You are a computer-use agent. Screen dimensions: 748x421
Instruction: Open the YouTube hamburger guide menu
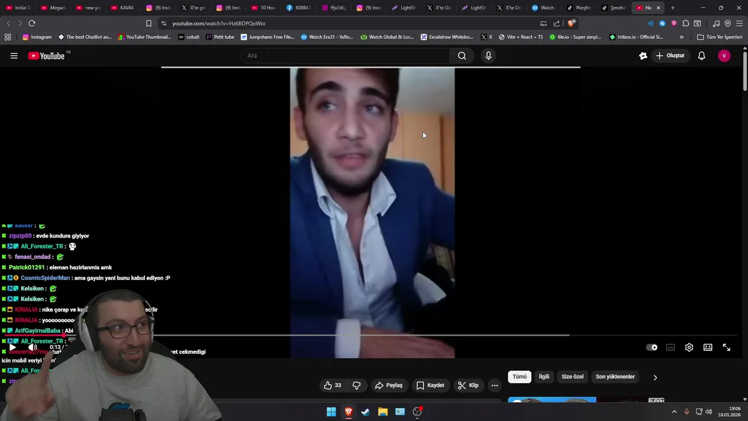(14, 56)
